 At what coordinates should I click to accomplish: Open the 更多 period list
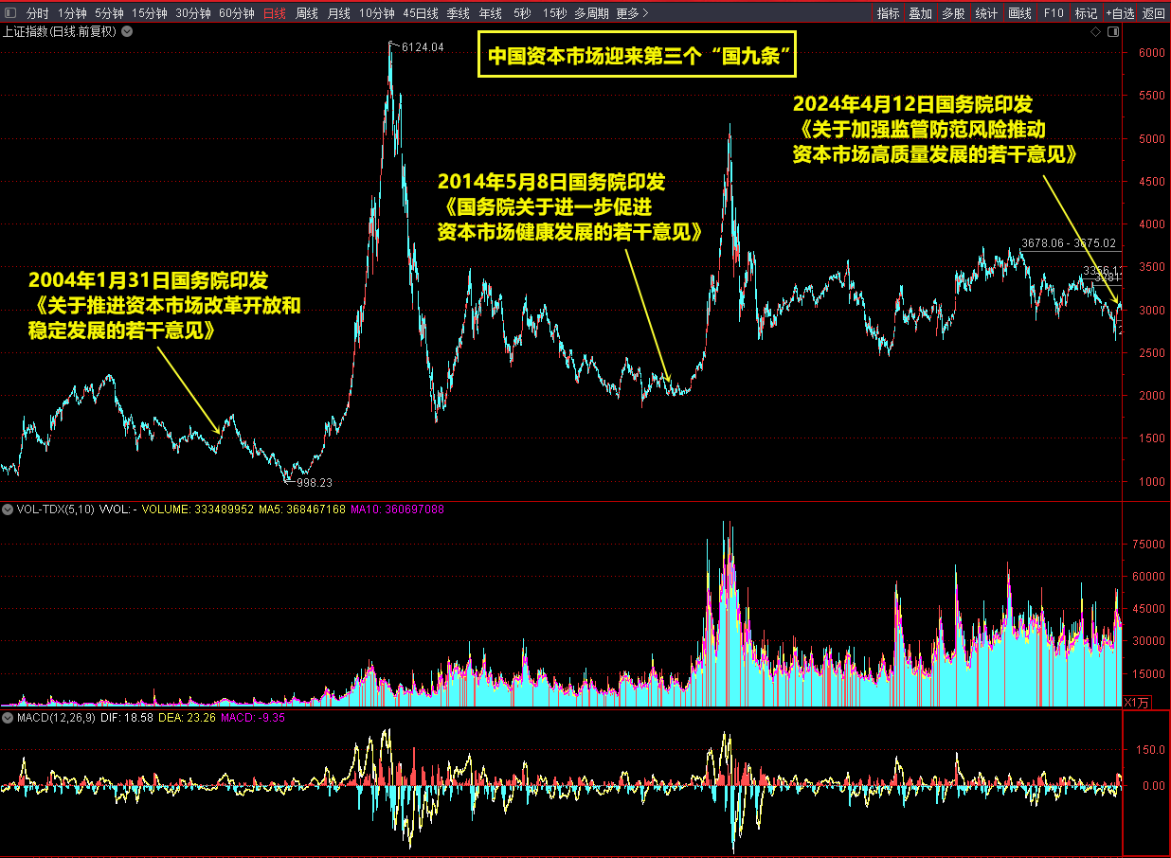[633, 13]
